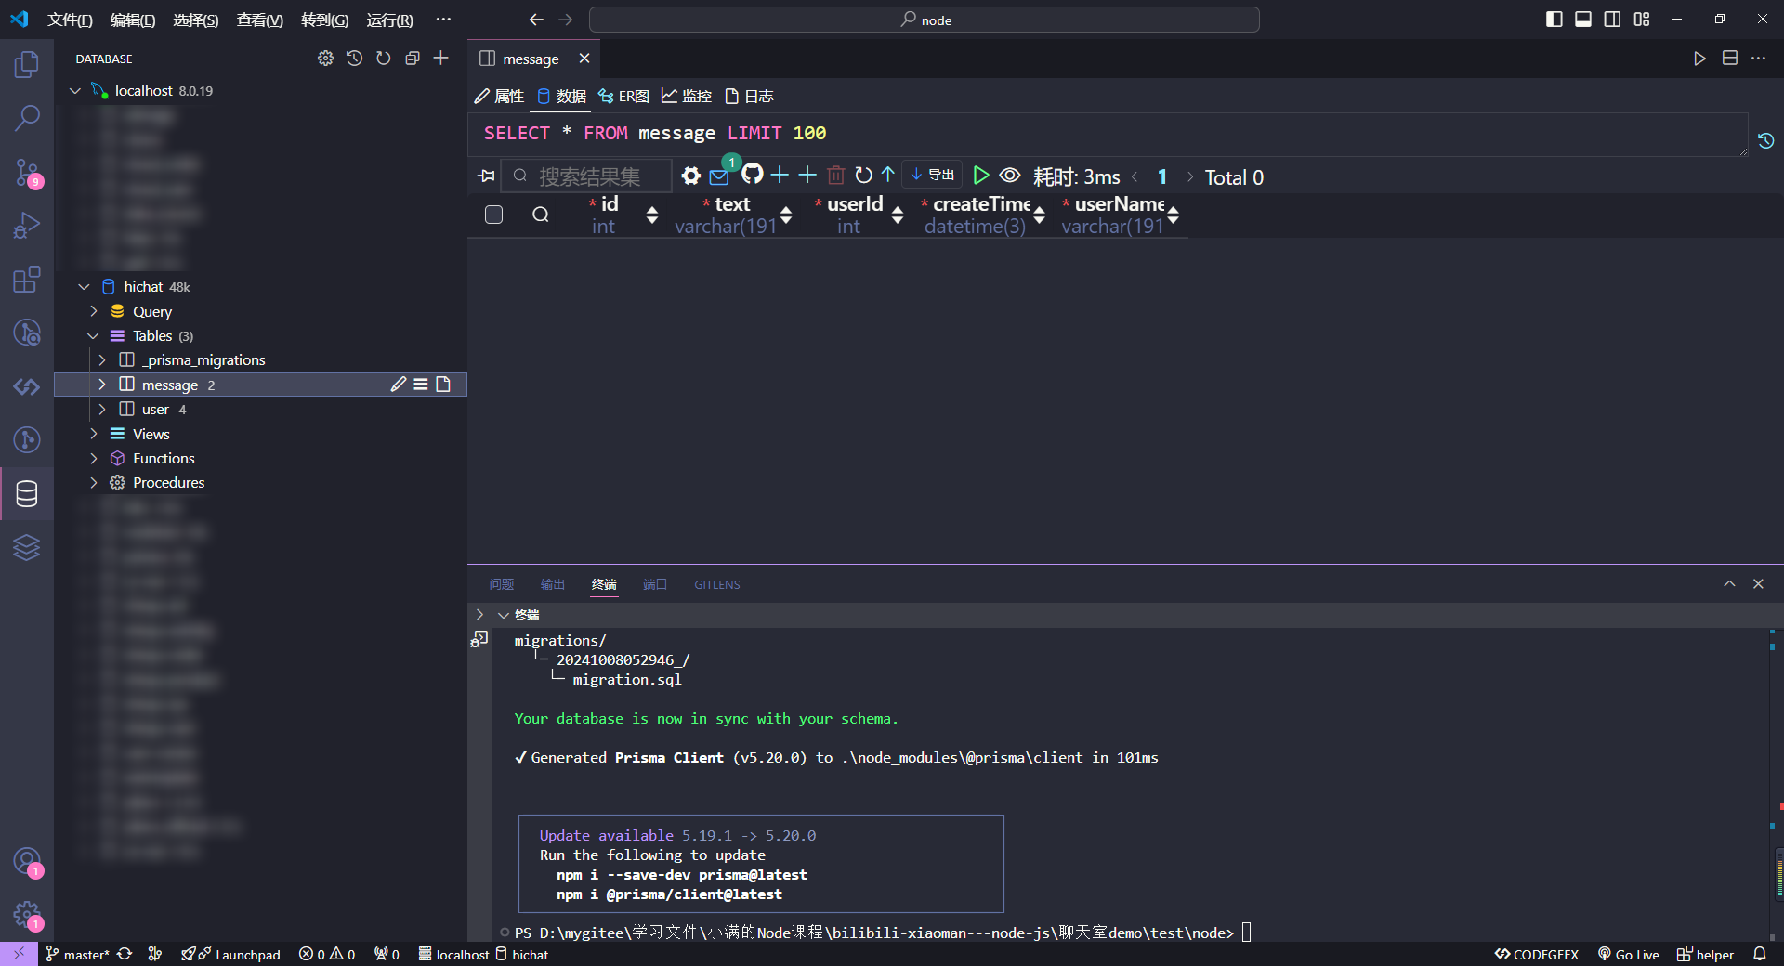
Task: Click the master branch in status bar
Action: (78, 954)
